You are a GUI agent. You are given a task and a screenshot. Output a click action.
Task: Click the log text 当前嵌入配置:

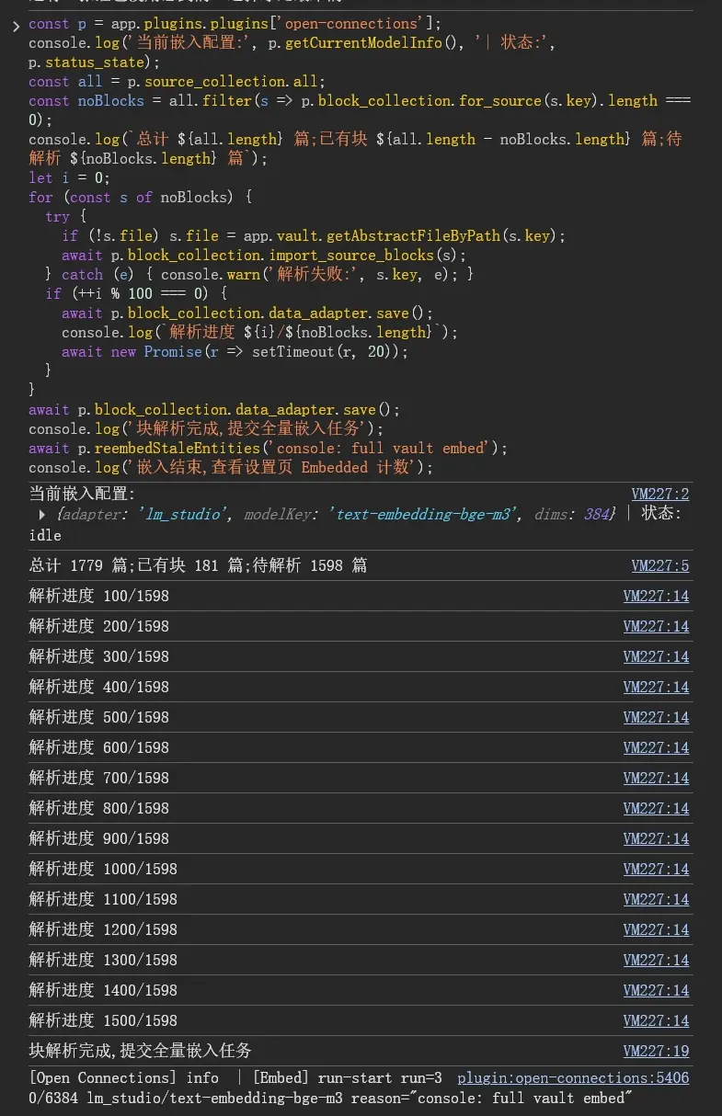pos(82,494)
